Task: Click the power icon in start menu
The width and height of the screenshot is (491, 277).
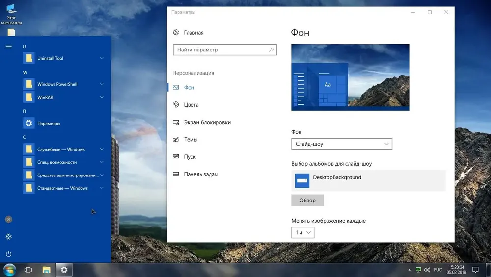Action: tap(8, 254)
